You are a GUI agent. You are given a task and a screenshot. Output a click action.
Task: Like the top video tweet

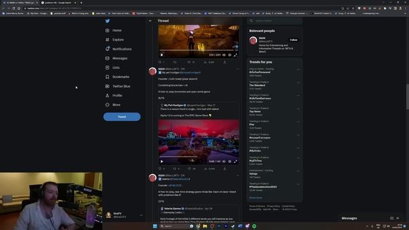click(189, 62)
